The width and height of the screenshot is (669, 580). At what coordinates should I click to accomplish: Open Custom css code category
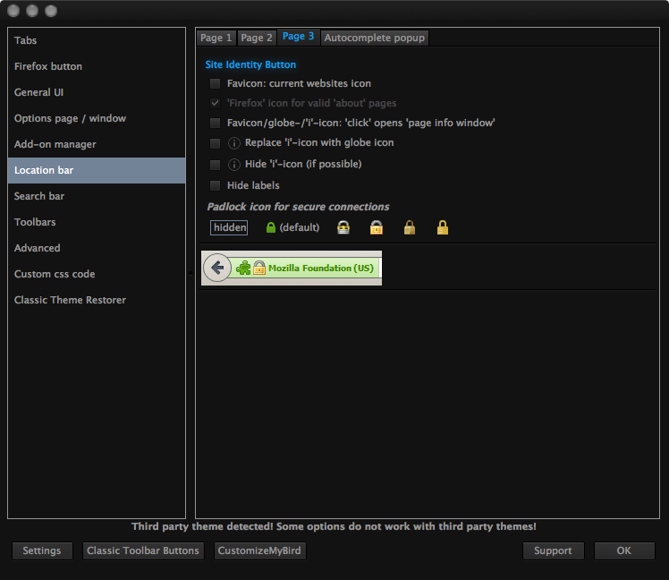pyautogui.click(x=97, y=275)
